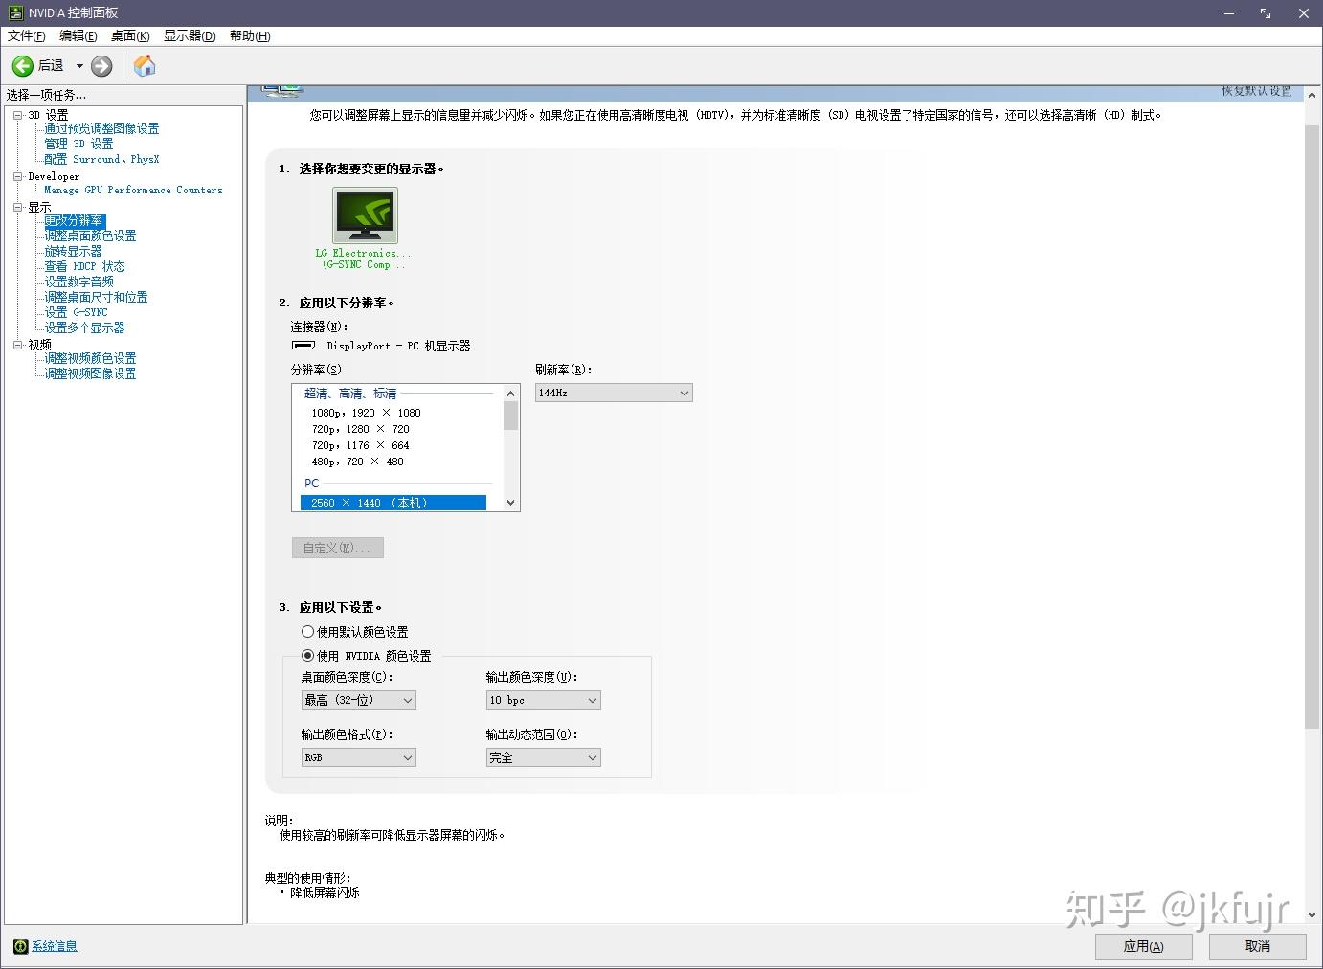Select resolution 2560 × 1440 (本机)
This screenshot has height=969, width=1323.
(393, 503)
